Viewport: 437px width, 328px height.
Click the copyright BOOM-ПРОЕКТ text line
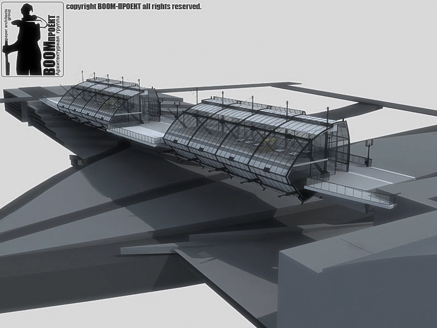coord(133,7)
